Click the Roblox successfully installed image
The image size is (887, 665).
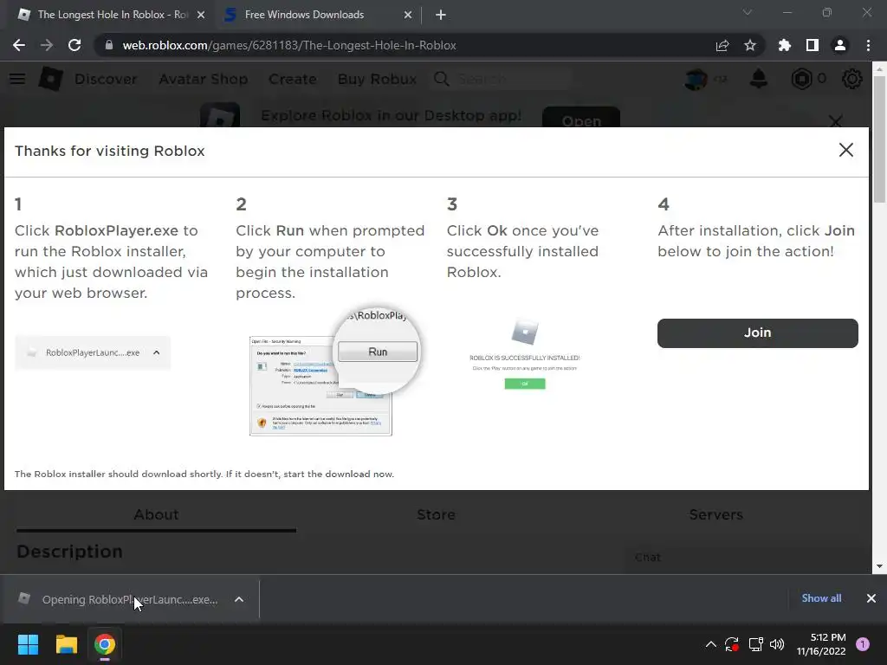point(524,353)
